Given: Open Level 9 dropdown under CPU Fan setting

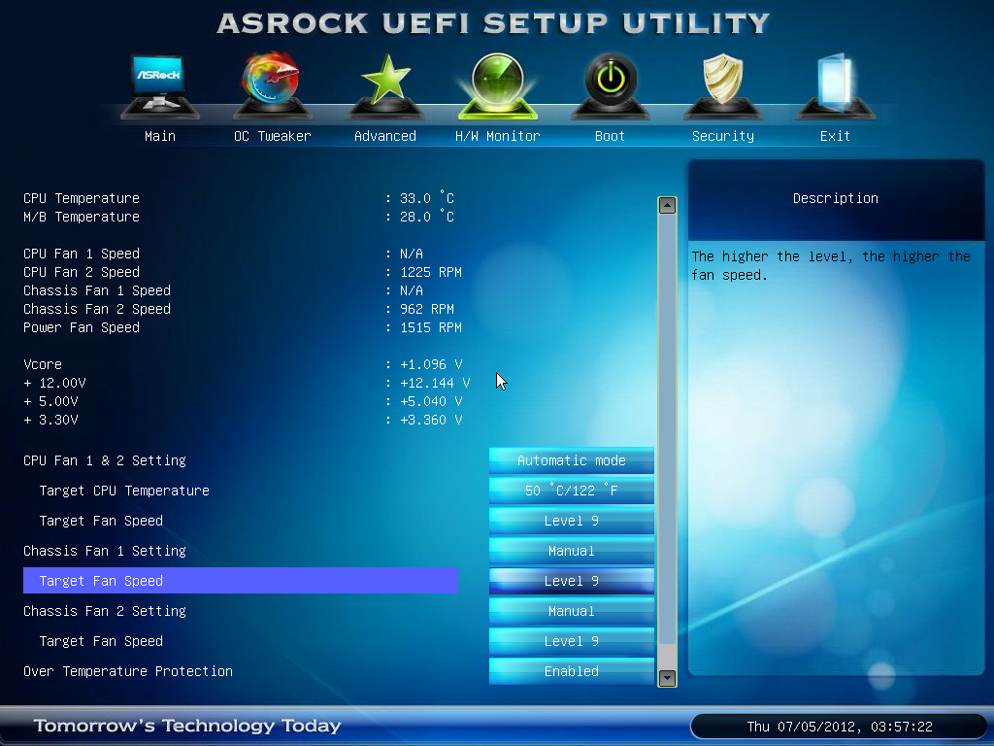Looking at the screenshot, I should [571, 521].
